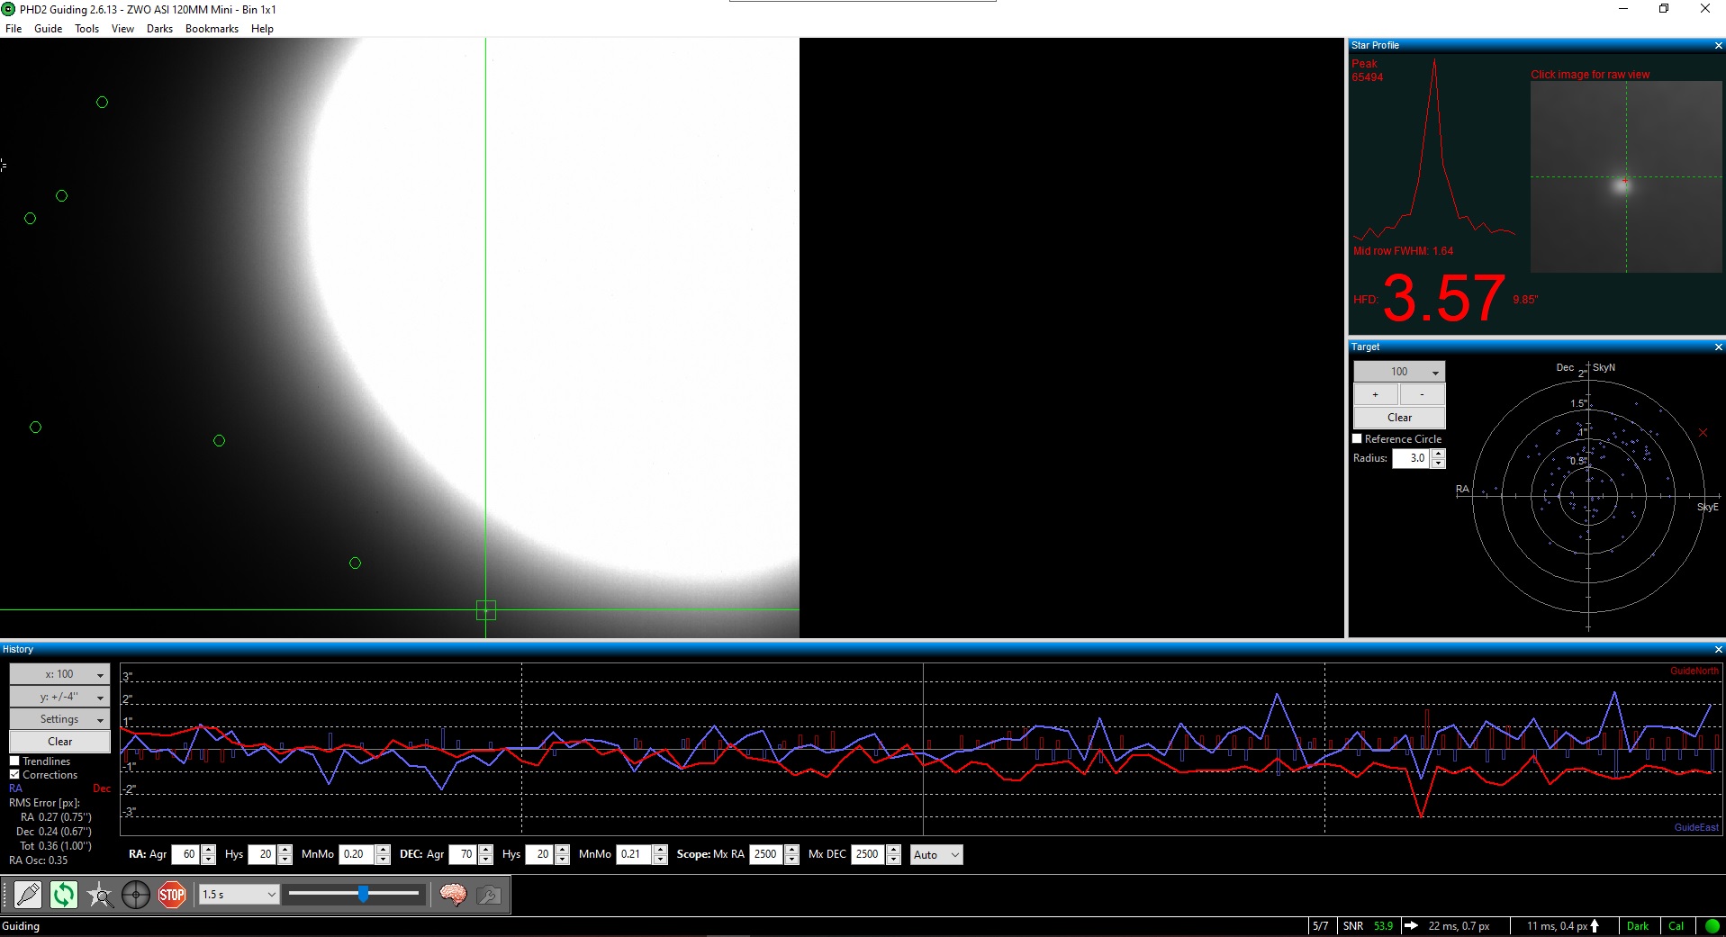Auto-select a guide star icon

100,895
